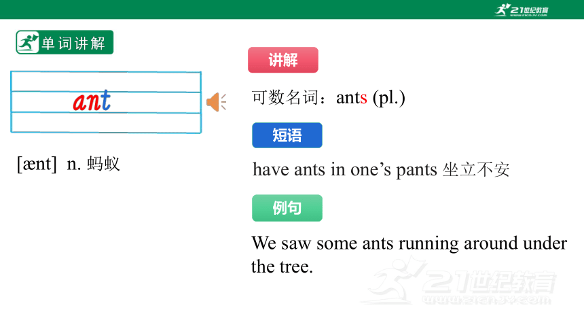The width and height of the screenshot is (584, 329).
Task: Select the red 讲解 label button
Action: 283,60
